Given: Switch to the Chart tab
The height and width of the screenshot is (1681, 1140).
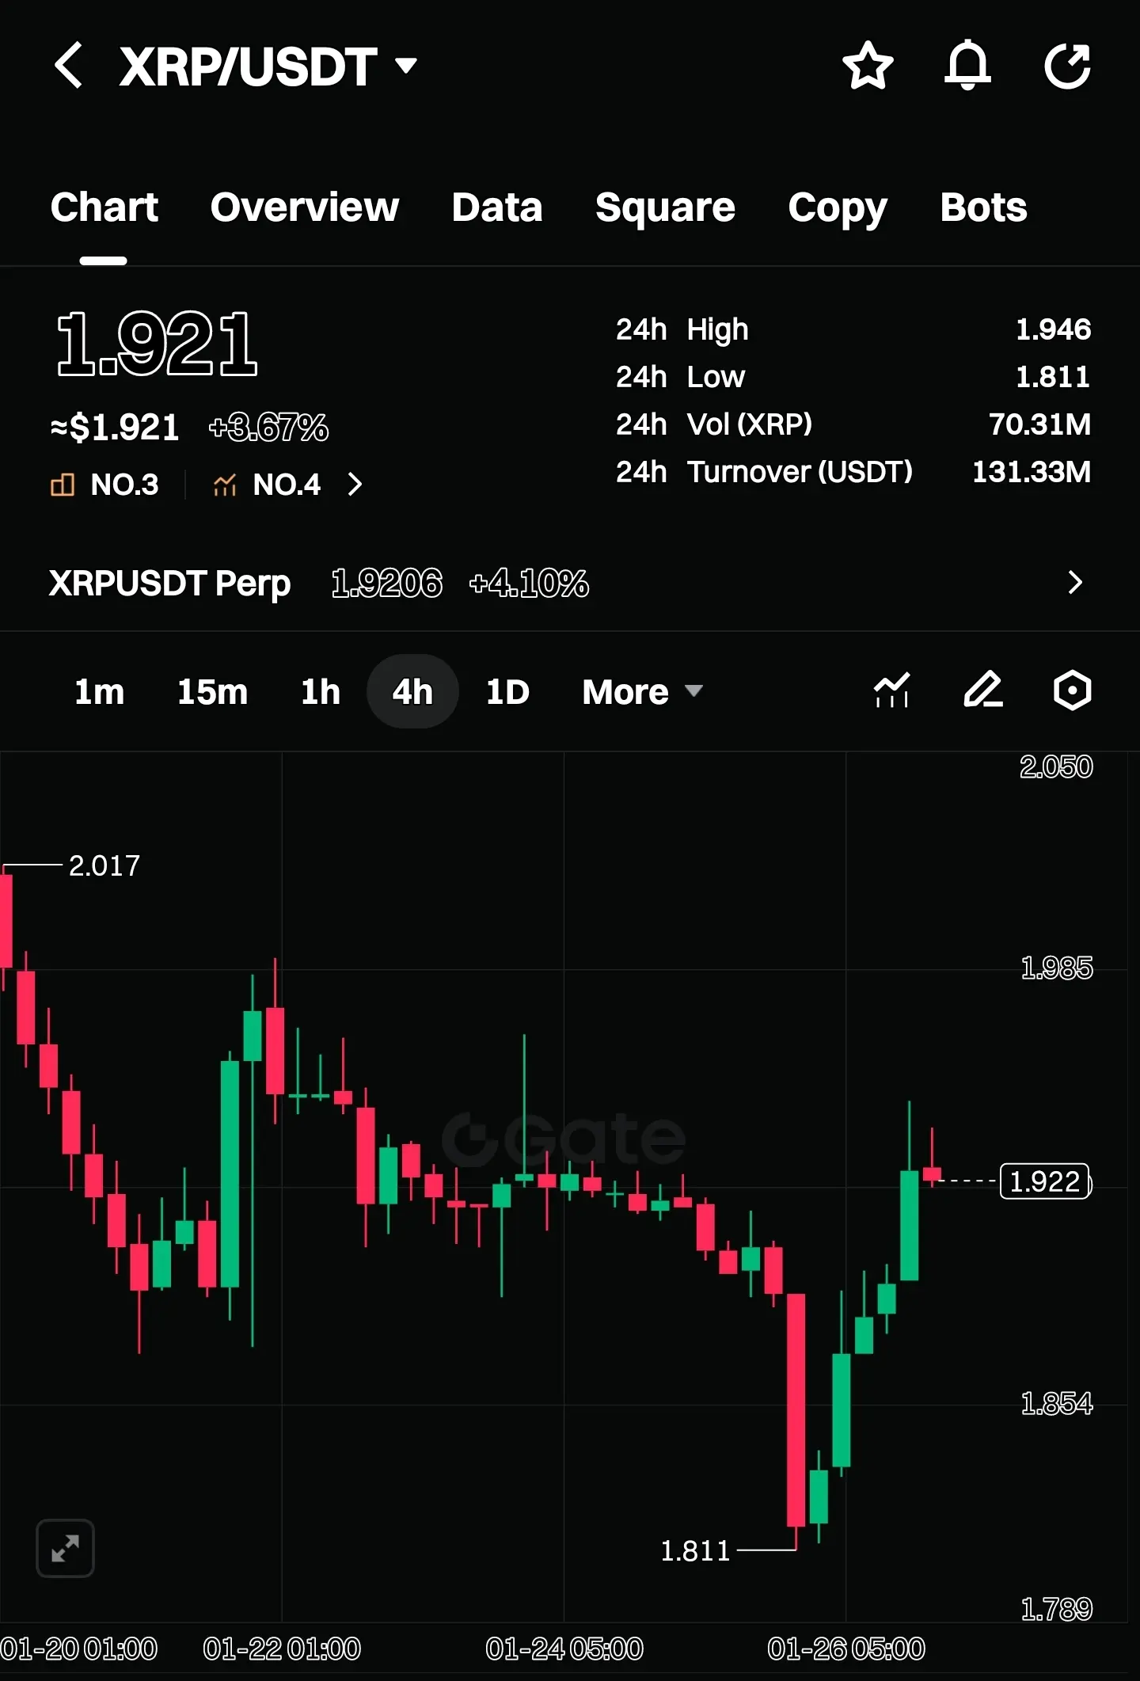Looking at the screenshot, I should [104, 207].
